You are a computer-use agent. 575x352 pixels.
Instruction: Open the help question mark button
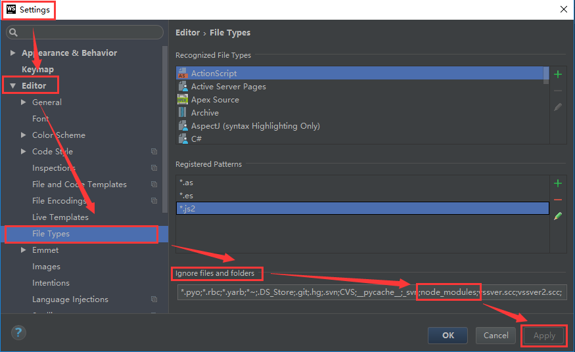[x=18, y=333]
